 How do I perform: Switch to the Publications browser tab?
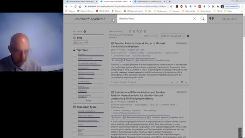(x=149, y=2)
